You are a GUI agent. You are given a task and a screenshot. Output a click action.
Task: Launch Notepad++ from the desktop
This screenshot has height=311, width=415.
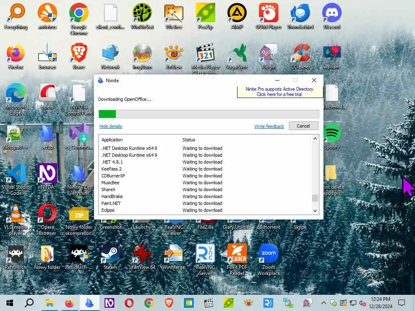[16, 137]
